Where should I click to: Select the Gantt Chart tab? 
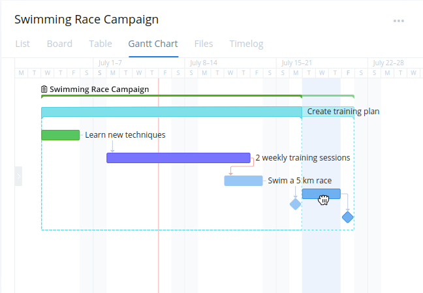tap(153, 44)
